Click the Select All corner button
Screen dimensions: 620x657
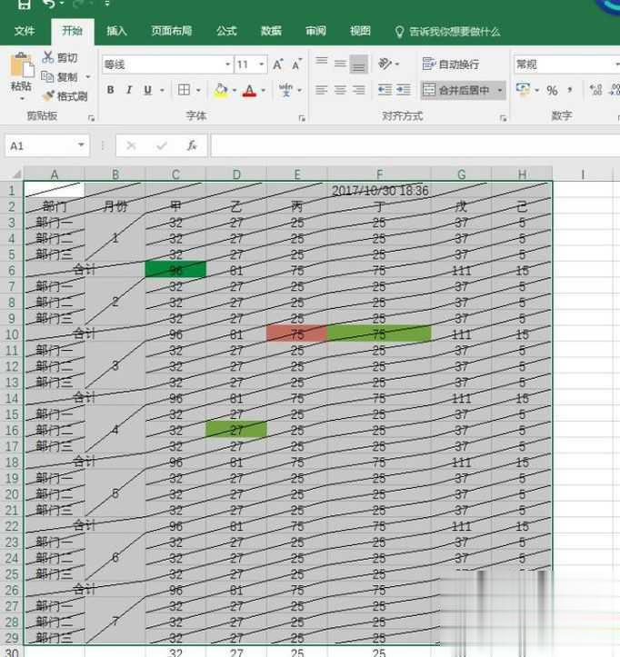15,174
